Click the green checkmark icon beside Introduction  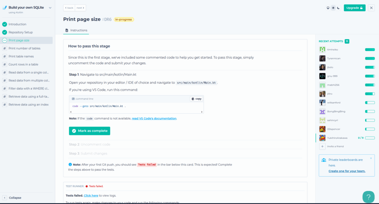coord(4,24)
